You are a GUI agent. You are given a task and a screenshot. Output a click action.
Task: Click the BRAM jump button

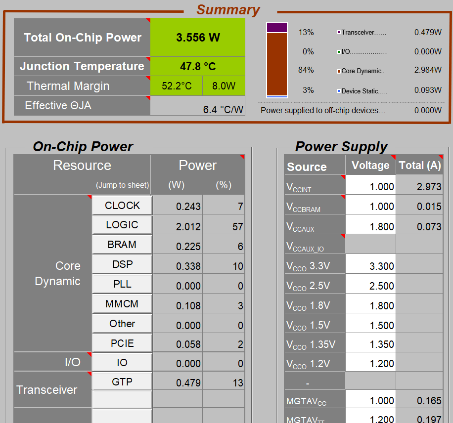click(x=122, y=245)
